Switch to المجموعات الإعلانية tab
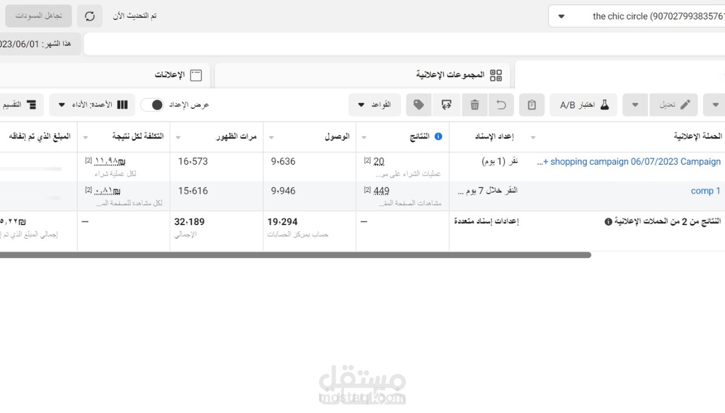725x413 pixels. pyautogui.click(x=362, y=75)
